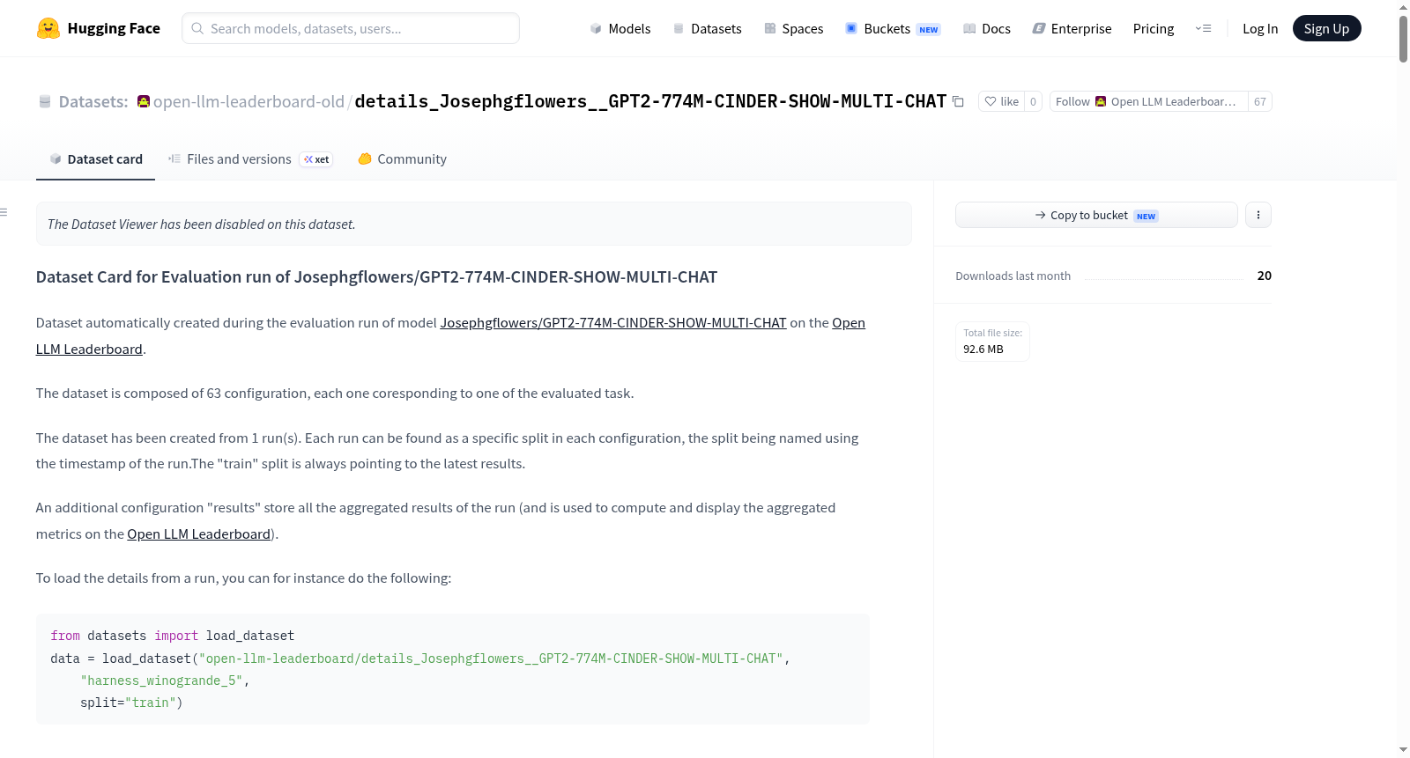Open the Community tab

(402, 159)
